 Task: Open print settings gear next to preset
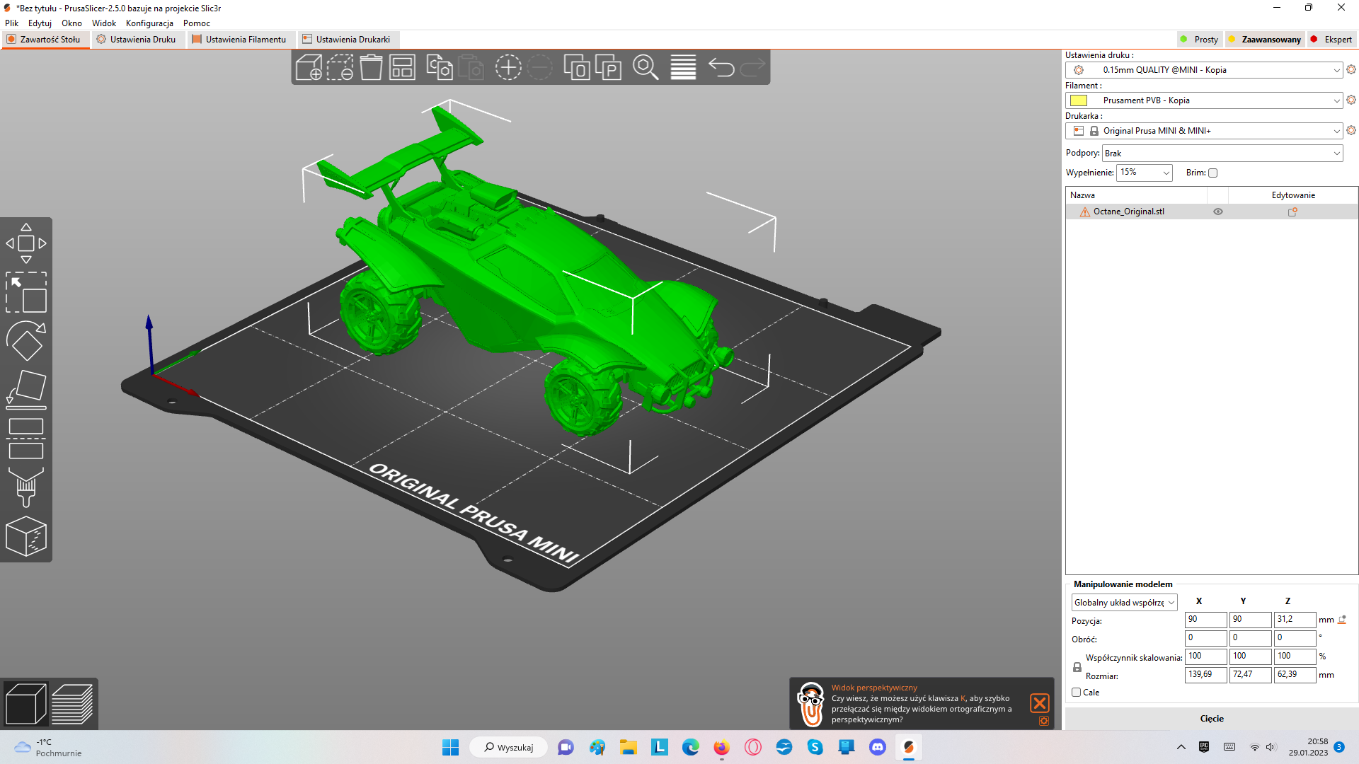pos(1351,69)
